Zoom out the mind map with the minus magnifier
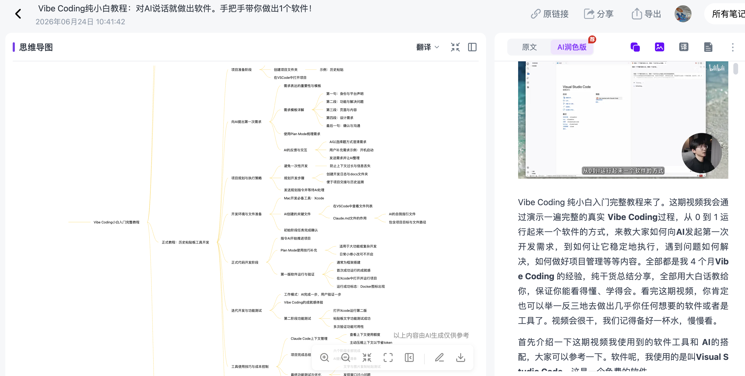The image size is (745, 376). (345, 357)
